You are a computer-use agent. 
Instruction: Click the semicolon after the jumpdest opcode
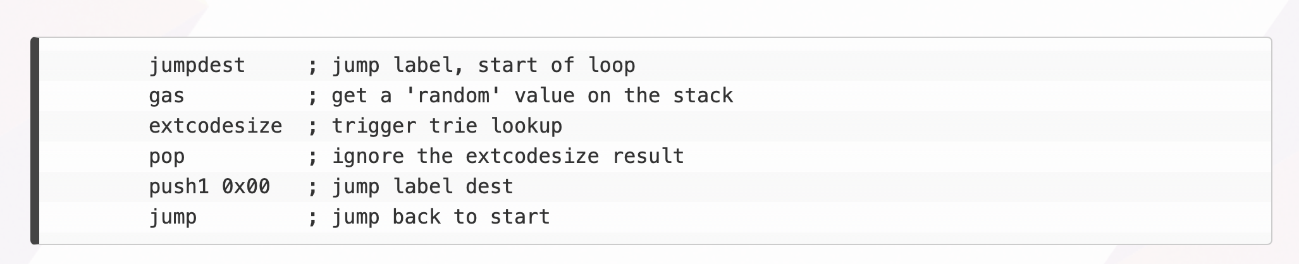312,66
